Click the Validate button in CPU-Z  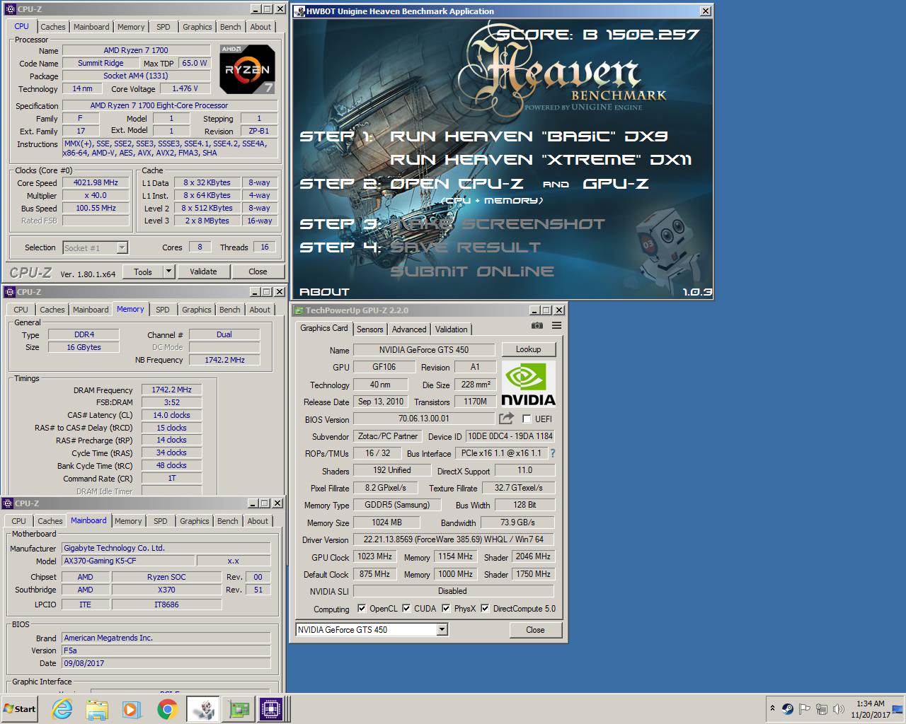pos(203,271)
